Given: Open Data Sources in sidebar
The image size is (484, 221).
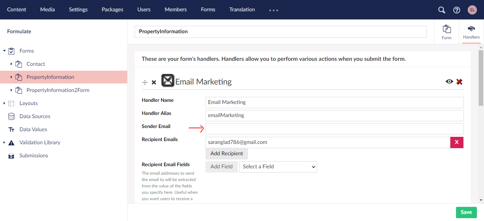Looking at the screenshot, I should pyautogui.click(x=35, y=116).
